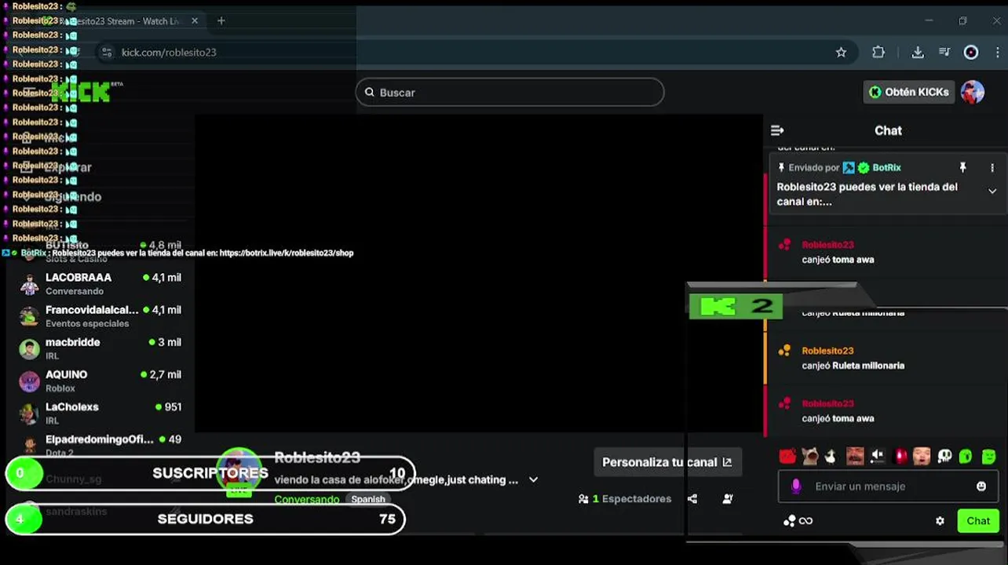
Task: Pick the red heart hands emote
Action: [x=787, y=456]
